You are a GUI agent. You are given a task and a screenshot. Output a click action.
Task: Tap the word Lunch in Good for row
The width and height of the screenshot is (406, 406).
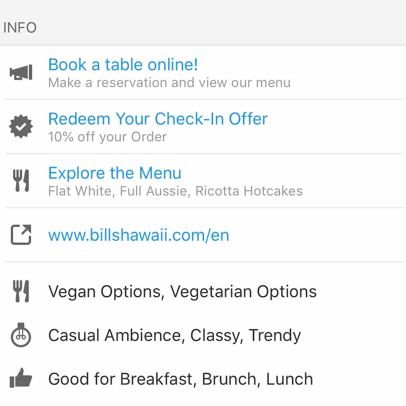coord(289,379)
